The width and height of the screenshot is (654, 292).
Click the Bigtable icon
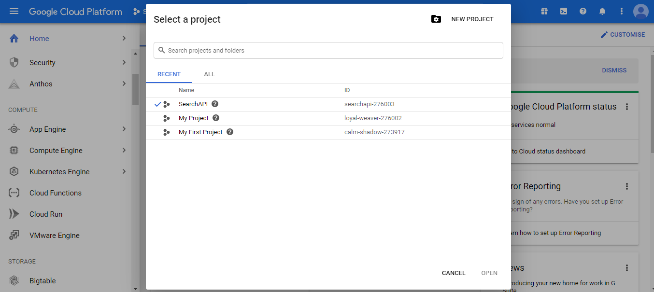point(14,281)
